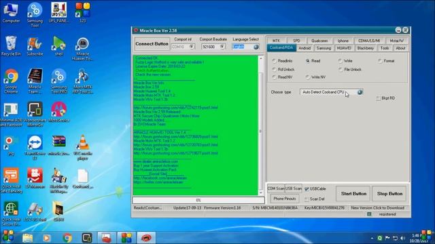435x244 pixels.
Task: Open the Samsung Tool PRO shortcut
Action: pyautogui.click(x=58, y=81)
